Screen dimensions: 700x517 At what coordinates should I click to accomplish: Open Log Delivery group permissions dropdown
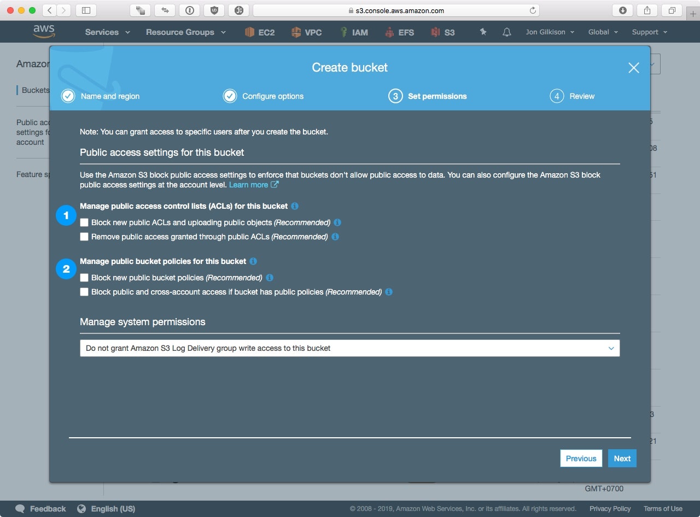(350, 348)
